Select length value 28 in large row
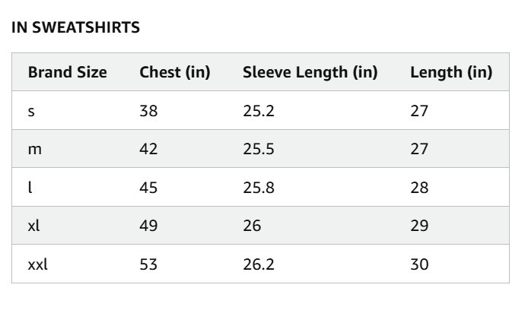Image resolution: width=528 pixels, height=310 pixels. click(x=419, y=187)
